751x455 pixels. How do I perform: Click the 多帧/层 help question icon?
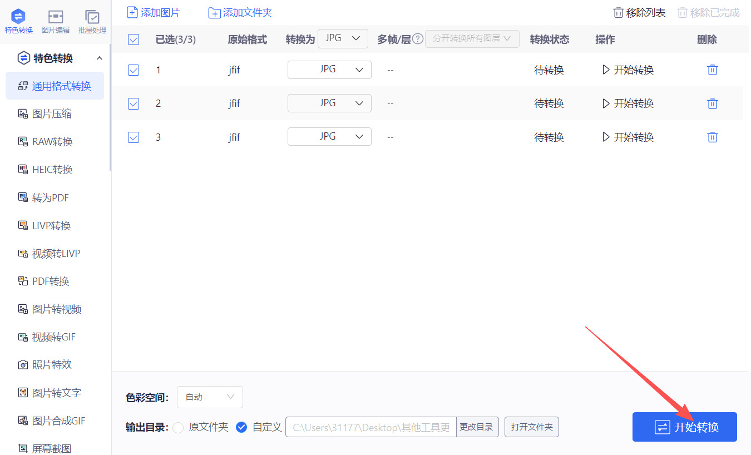(418, 39)
